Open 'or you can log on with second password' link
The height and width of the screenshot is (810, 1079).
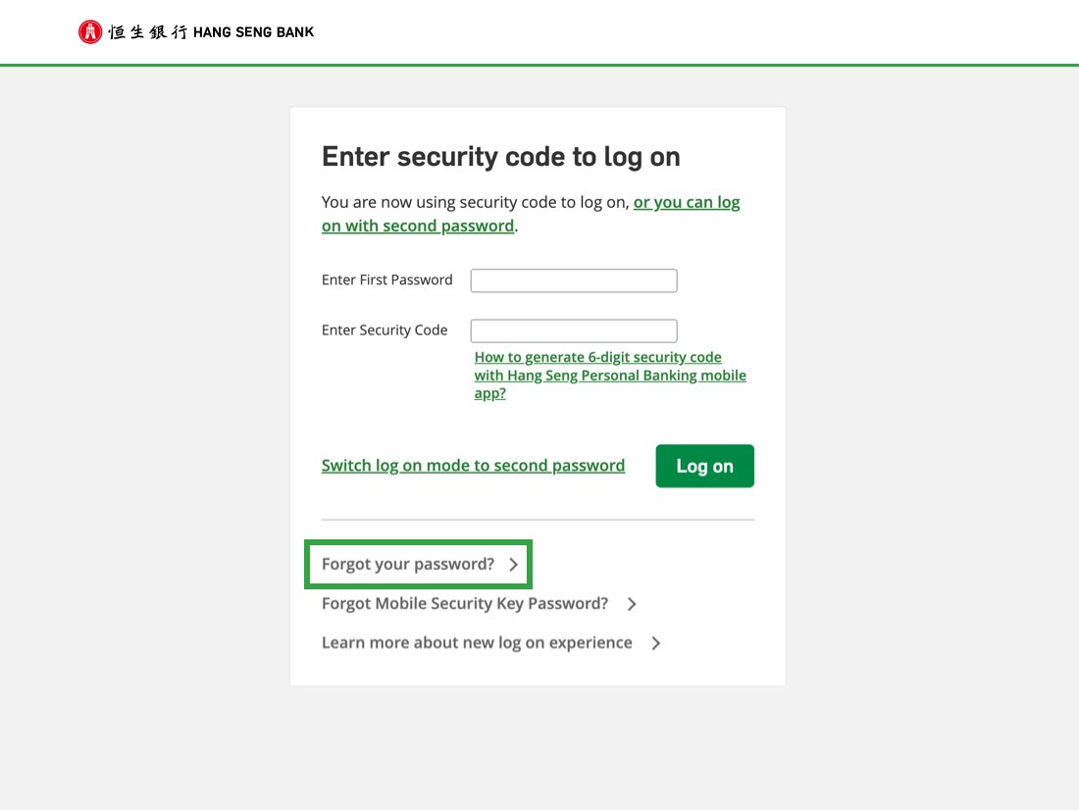pos(531,214)
